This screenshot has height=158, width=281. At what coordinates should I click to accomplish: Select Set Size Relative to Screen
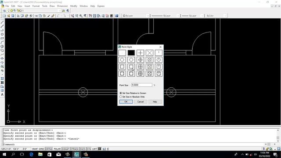click(133, 93)
